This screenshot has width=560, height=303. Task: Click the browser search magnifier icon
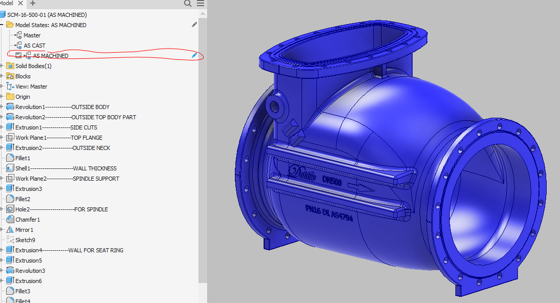(188, 4)
